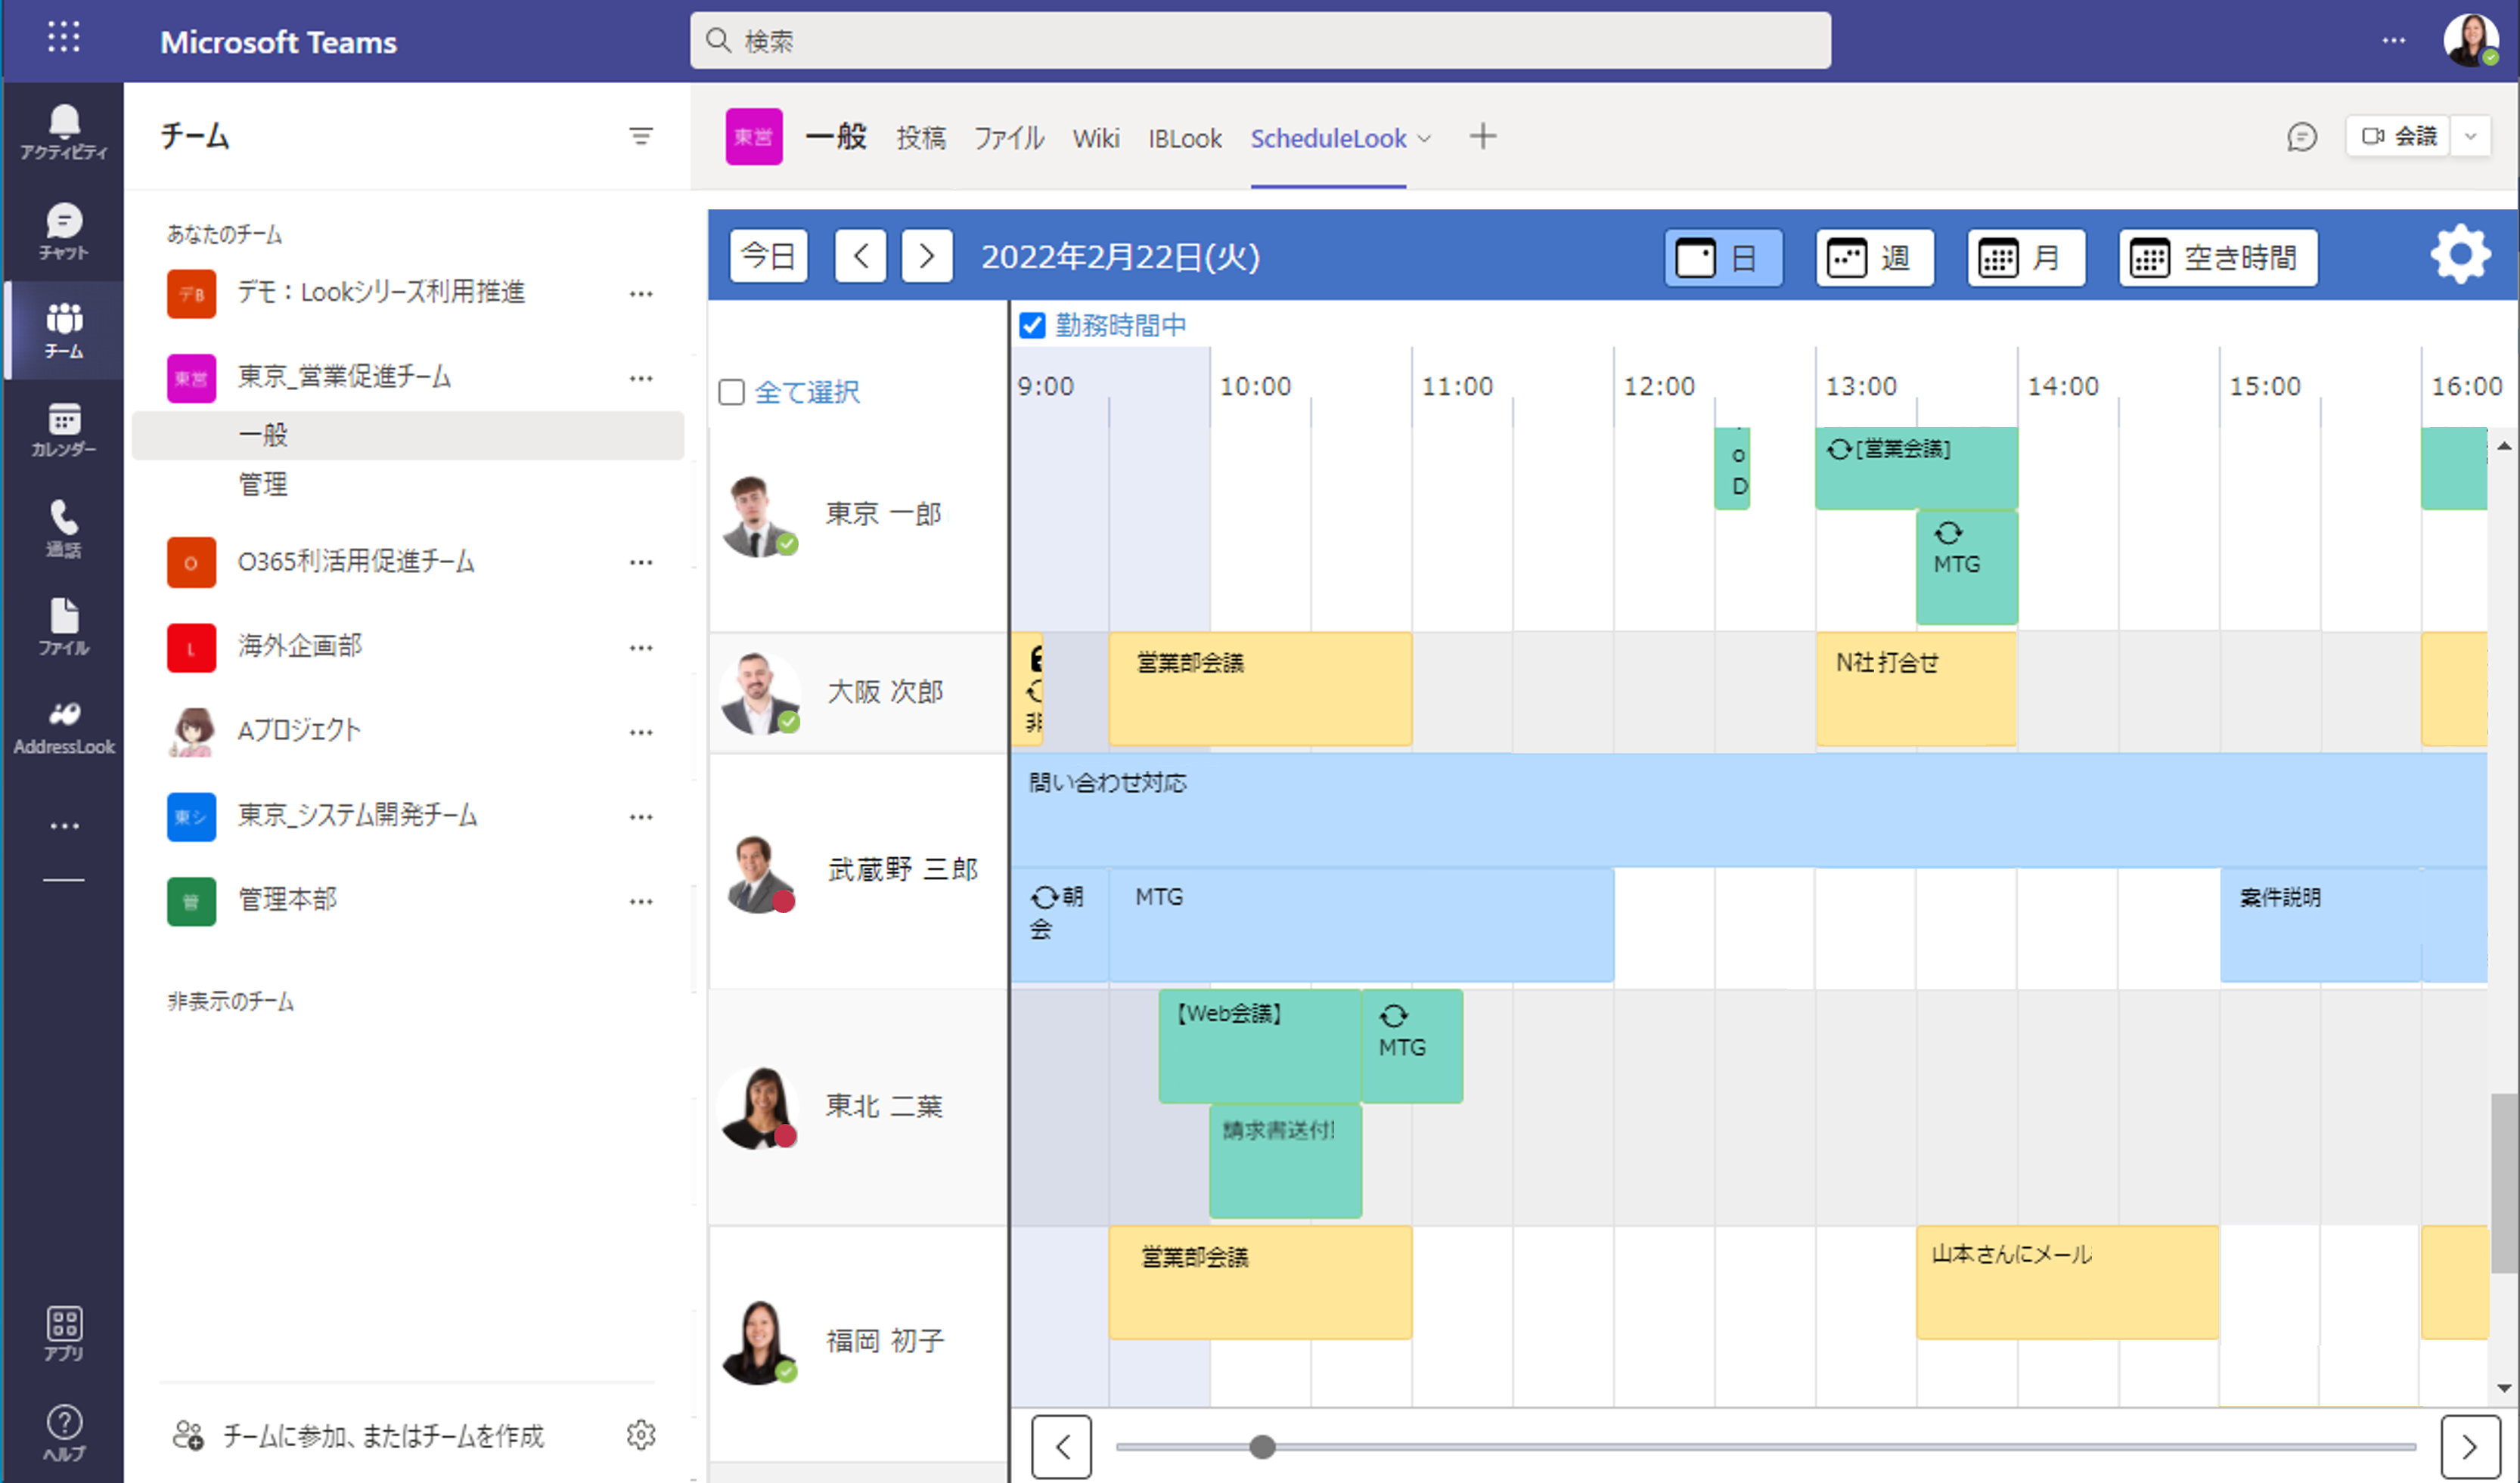Switch to the IBLook tab
This screenshot has width=2520, height=1483.
point(1184,139)
